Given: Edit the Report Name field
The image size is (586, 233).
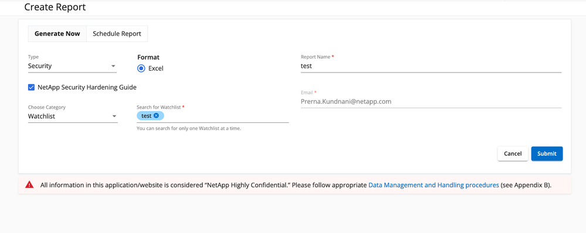Looking at the screenshot, I should tap(431, 66).
